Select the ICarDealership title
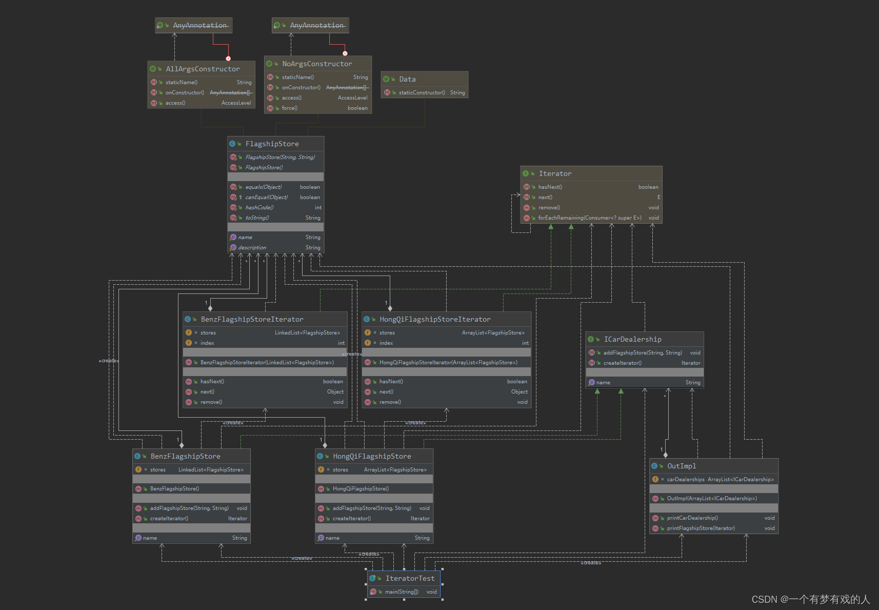The width and height of the screenshot is (879, 610). [x=632, y=339]
